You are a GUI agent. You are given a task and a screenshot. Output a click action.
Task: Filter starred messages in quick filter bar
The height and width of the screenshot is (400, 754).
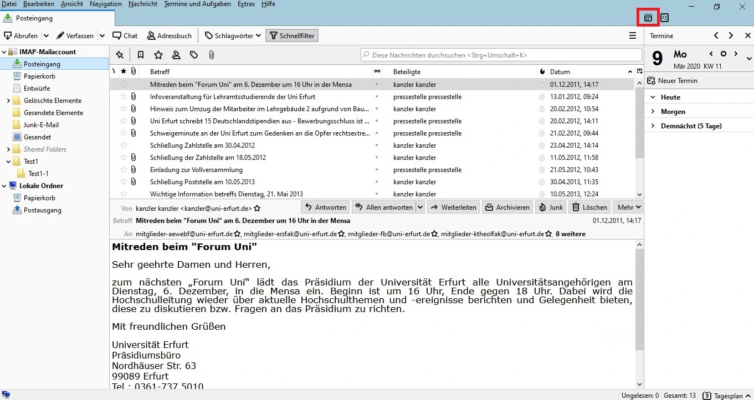pyautogui.click(x=158, y=55)
